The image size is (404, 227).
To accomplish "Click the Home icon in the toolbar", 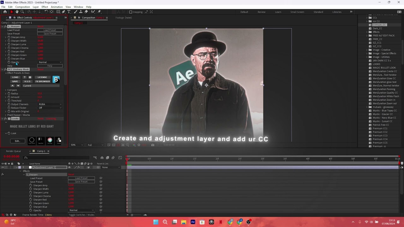I will (5, 12).
